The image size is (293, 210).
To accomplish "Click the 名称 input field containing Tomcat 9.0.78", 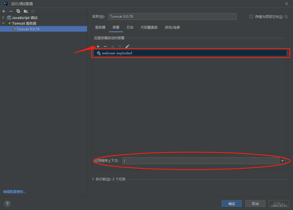I will click(172, 17).
